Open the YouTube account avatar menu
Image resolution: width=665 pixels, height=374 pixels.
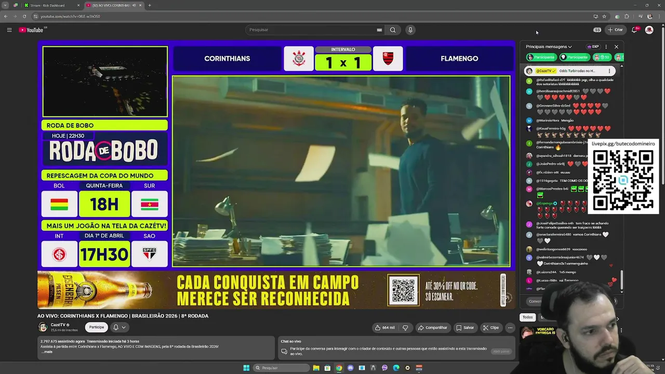coord(649,30)
